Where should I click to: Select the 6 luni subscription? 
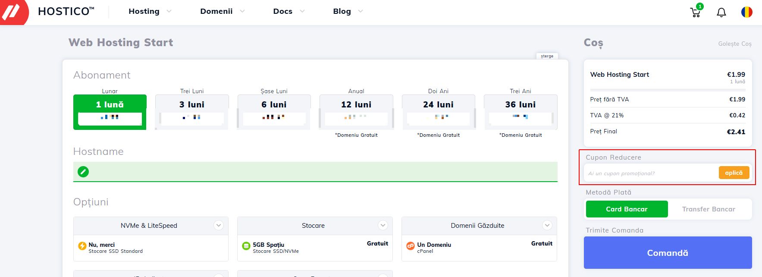pos(274,112)
